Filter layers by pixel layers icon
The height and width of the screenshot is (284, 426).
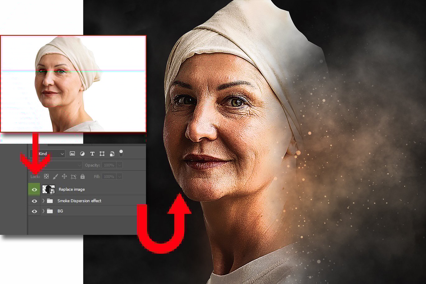(x=72, y=154)
